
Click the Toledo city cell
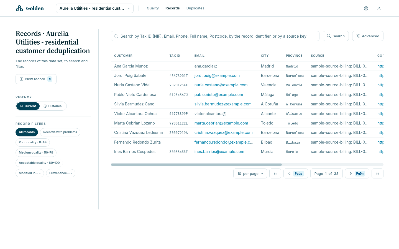(267, 123)
